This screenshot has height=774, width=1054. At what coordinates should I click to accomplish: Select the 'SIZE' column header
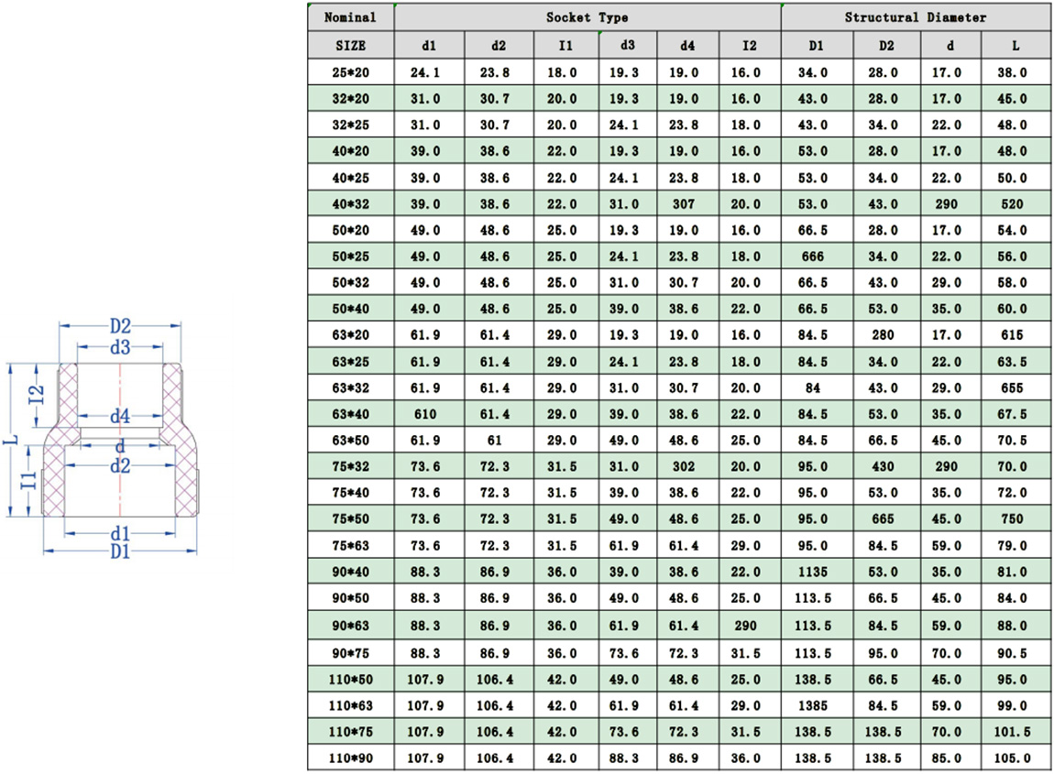(x=350, y=45)
